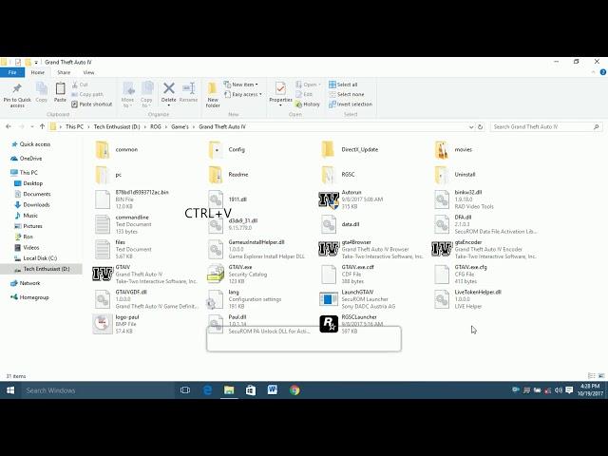The width and height of the screenshot is (608, 456).
Task: Collapse the ribbon with chevron
Action: 593,72
